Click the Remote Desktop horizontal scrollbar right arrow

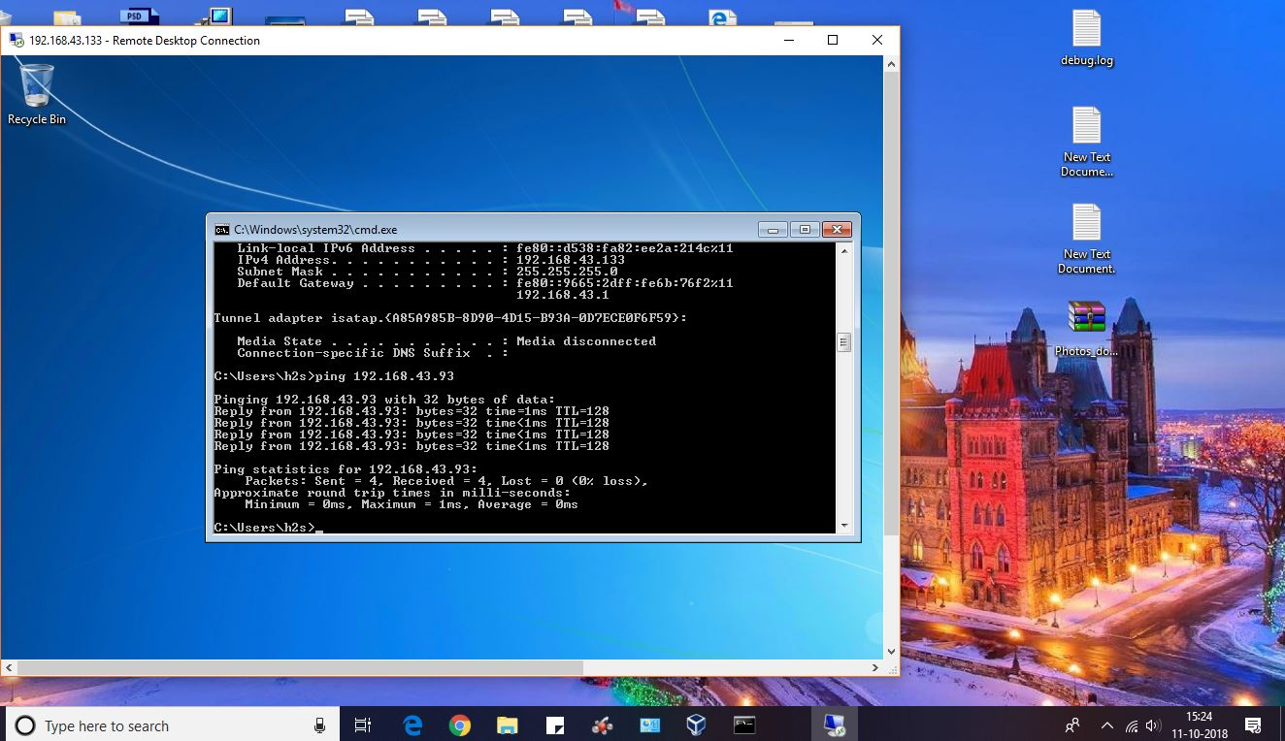point(875,668)
